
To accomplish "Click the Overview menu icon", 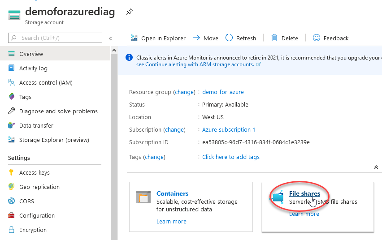I will [x=11, y=54].
